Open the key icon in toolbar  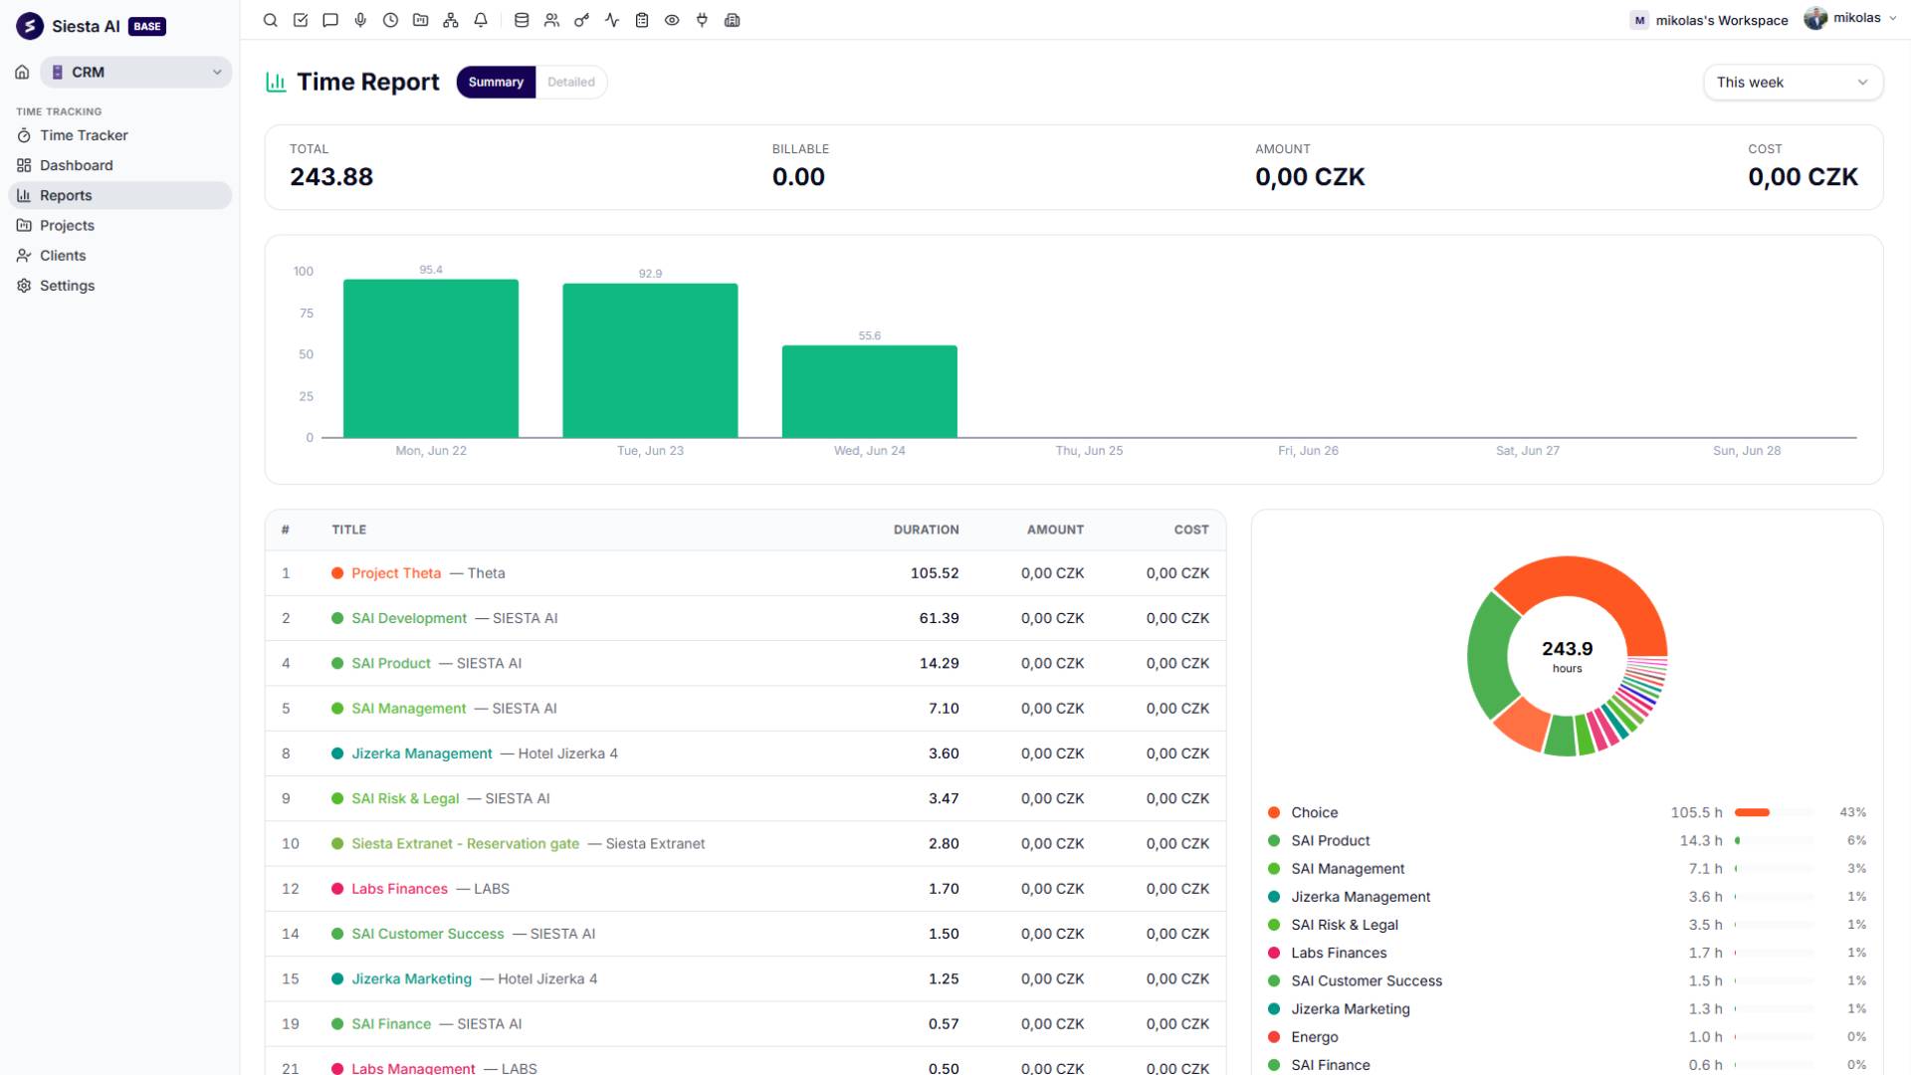click(581, 20)
